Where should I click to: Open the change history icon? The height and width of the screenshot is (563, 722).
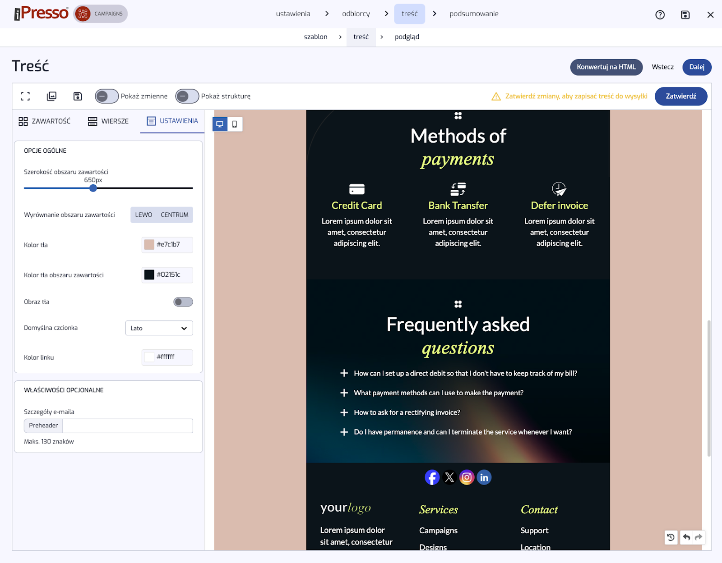(671, 537)
